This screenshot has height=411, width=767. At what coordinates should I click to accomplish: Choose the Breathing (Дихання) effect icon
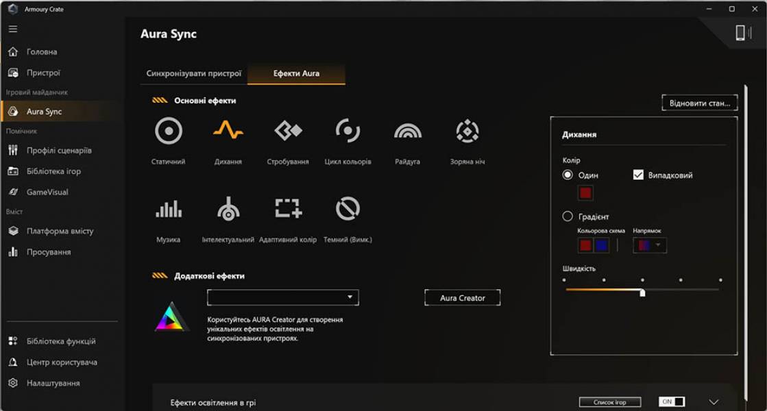tap(228, 131)
